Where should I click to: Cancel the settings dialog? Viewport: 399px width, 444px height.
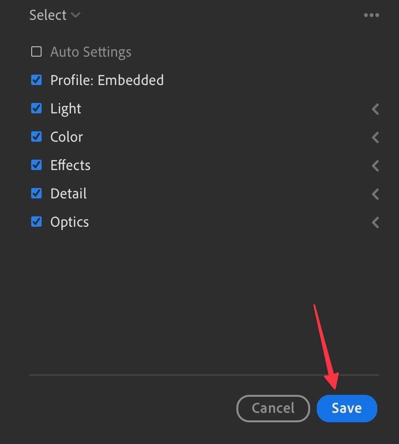tap(273, 408)
